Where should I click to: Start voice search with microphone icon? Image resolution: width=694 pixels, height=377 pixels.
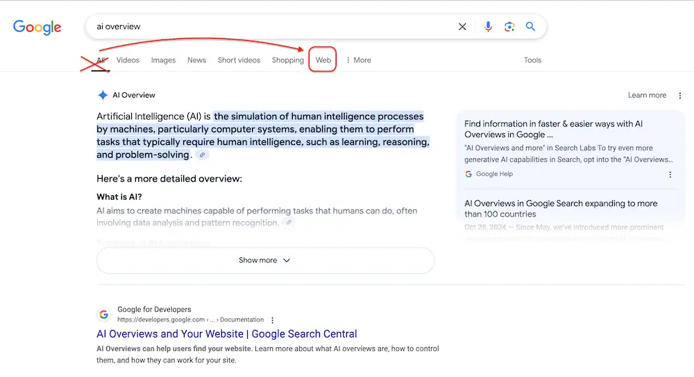point(488,26)
